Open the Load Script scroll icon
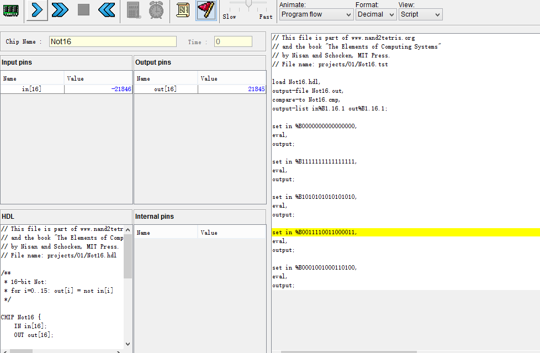This screenshot has width=540, height=353. pos(183,10)
